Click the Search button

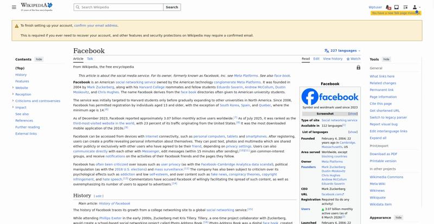172,7
